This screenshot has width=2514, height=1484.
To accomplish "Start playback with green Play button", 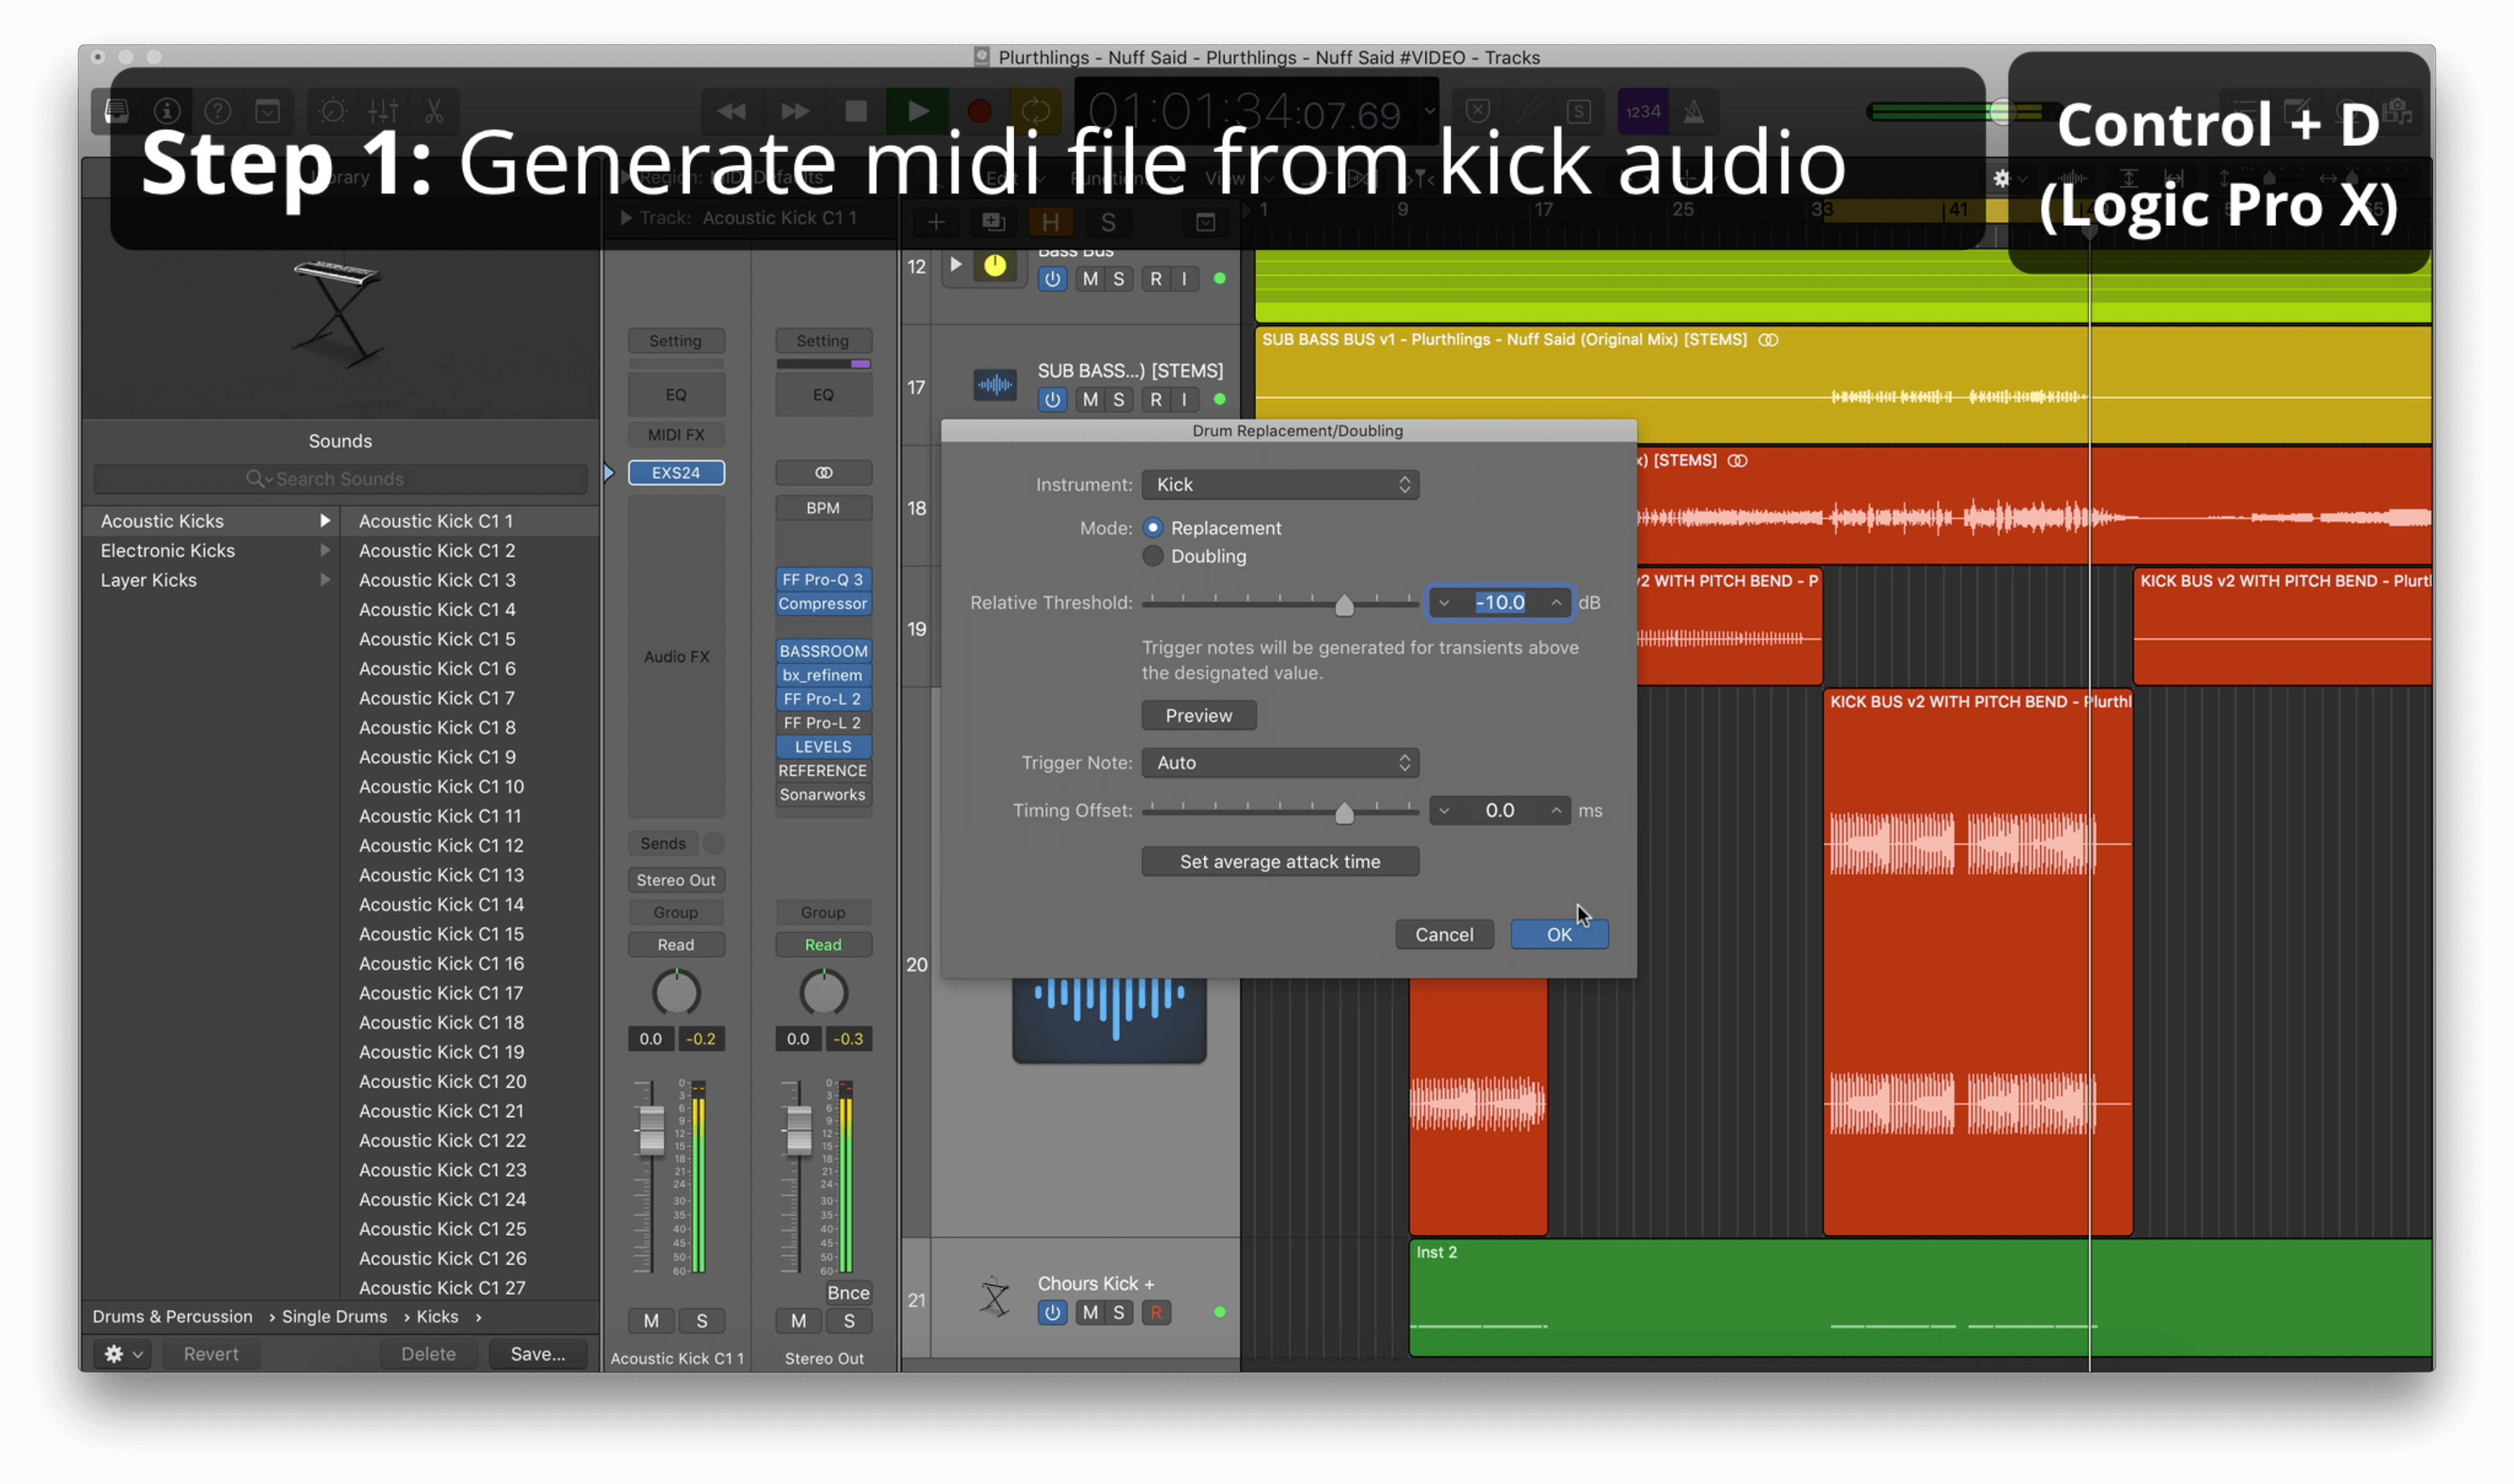I will coord(917,111).
